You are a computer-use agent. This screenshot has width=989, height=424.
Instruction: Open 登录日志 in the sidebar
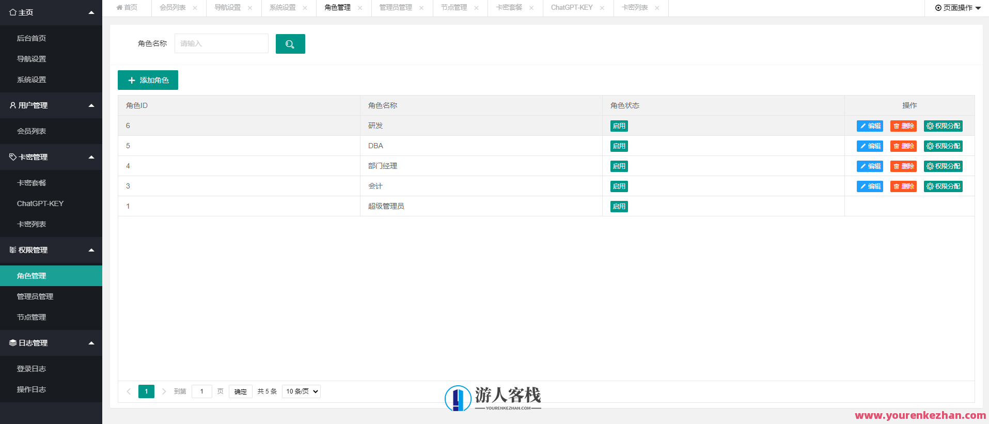(51, 369)
